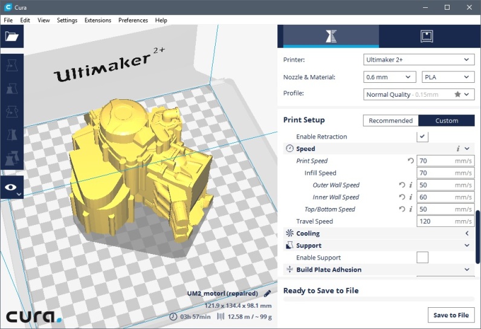Screen dimensions: 481x329
Task: Open file using the folder icon
Action: pos(12,37)
